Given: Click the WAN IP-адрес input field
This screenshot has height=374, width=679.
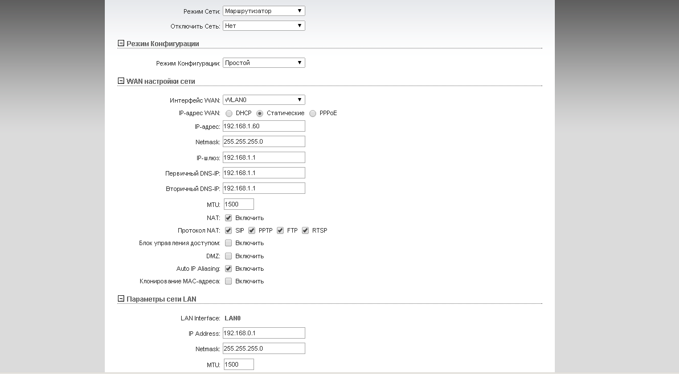Looking at the screenshot, I should (x=264, y=126).
